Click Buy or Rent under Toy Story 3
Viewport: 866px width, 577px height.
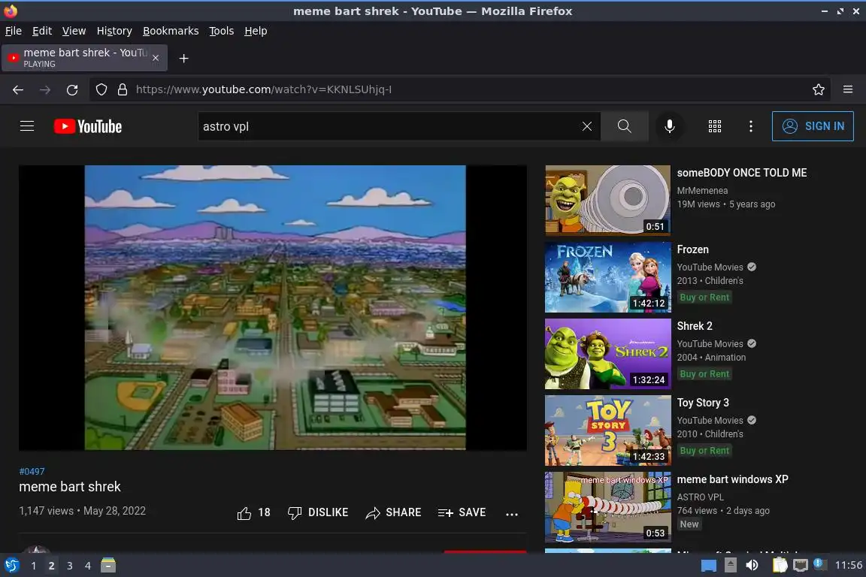click(x=704, y=451)
